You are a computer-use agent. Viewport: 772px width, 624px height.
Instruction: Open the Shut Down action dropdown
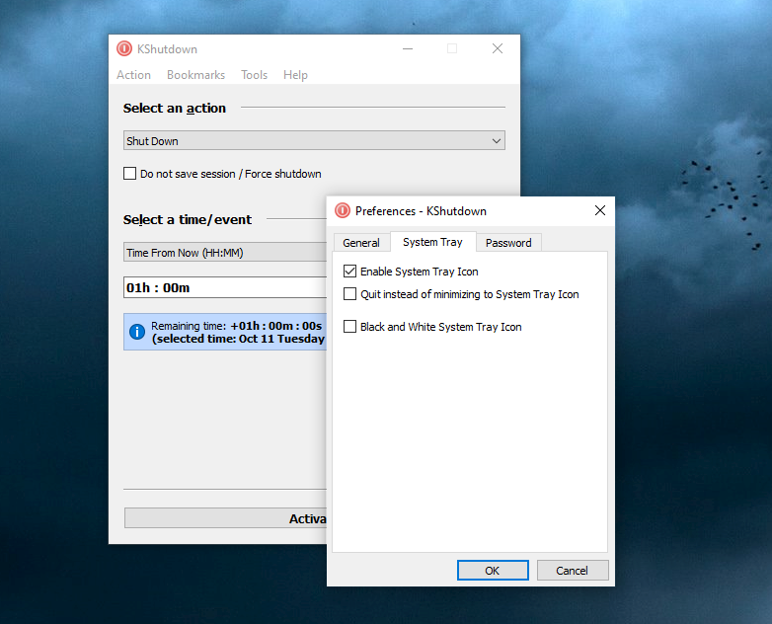point(314,141)
